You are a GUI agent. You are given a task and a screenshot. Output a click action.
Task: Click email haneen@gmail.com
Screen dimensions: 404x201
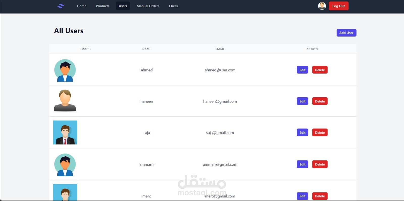tap(220, 101)
